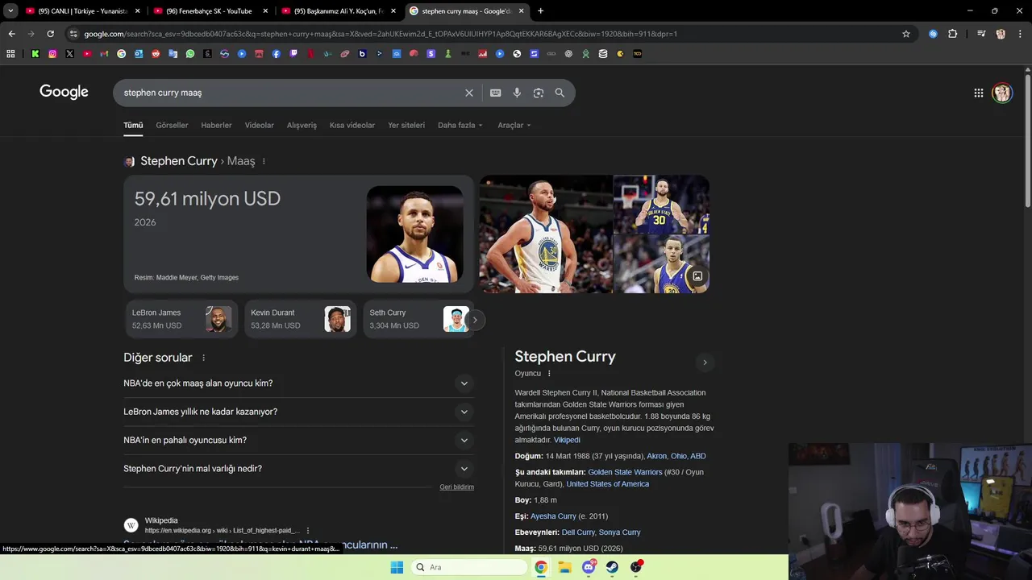Screen dimensions: 1032x580
Task: Open the Kevin Durant salary card
Action: tap(300, 319)
